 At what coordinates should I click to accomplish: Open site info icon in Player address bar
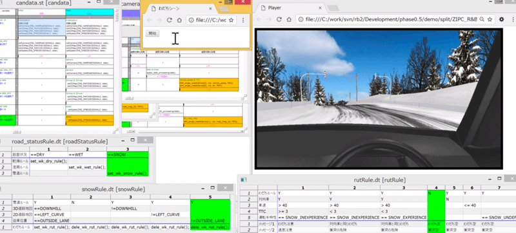coord(301,19)
